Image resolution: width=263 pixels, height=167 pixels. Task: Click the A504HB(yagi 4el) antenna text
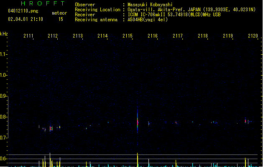[148, 20]
